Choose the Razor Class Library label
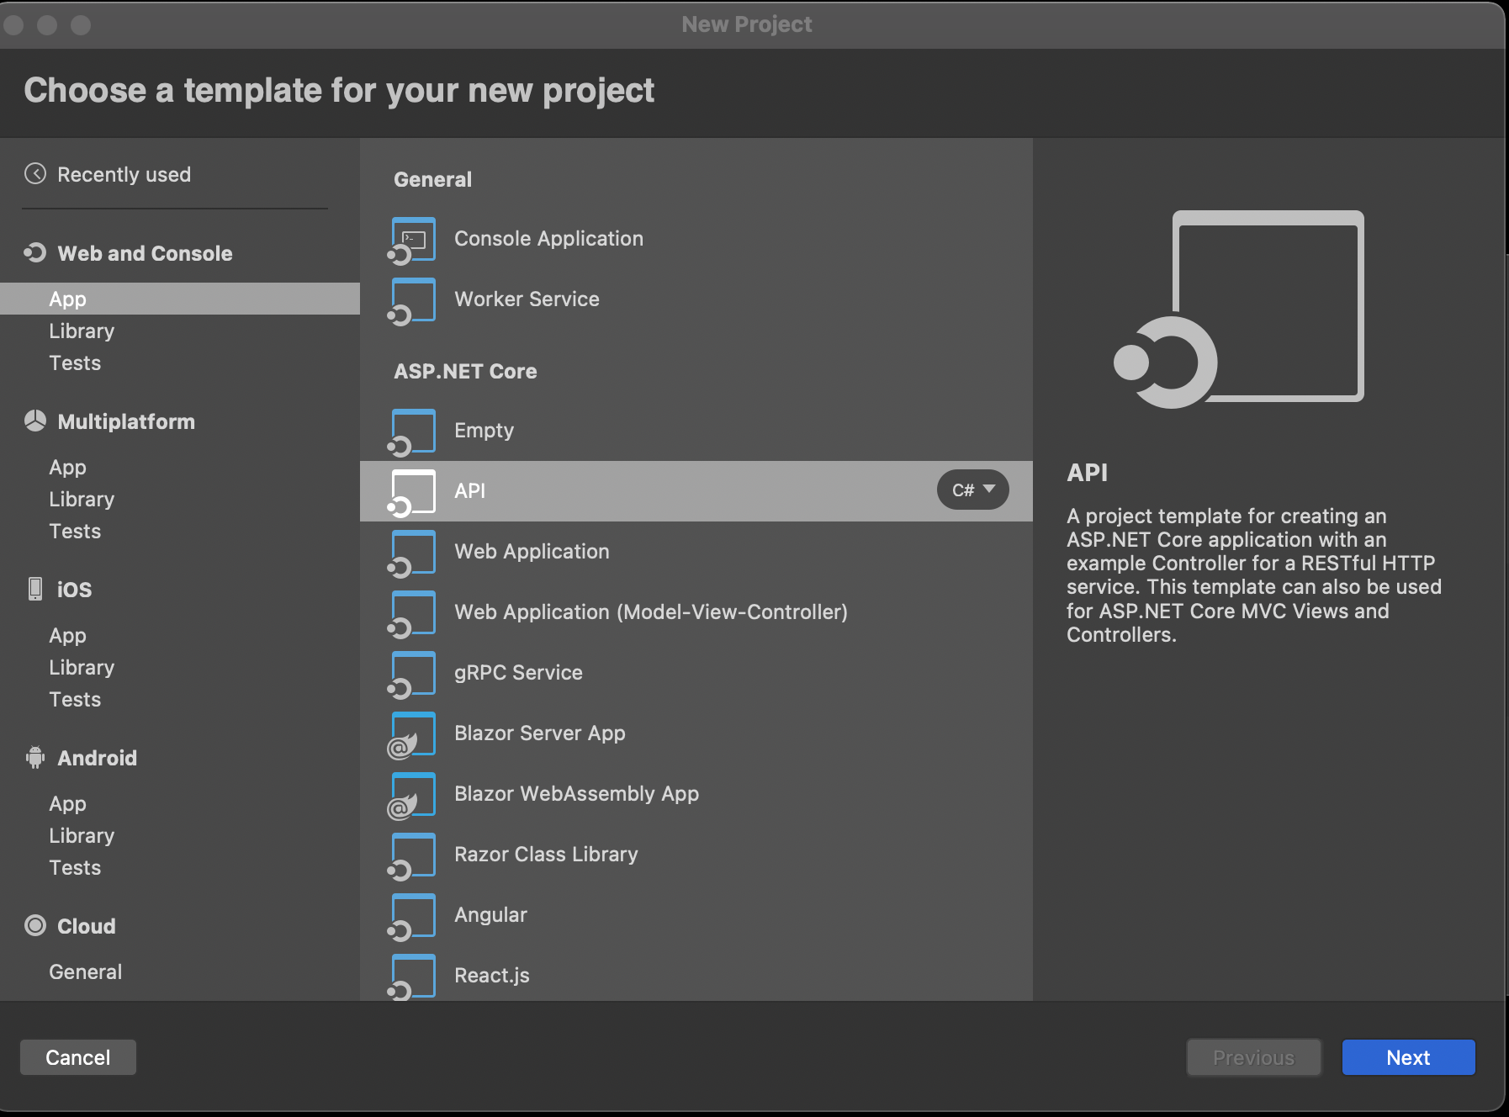Viewport: 1509px width, 1117px height. tap(546, 855)
